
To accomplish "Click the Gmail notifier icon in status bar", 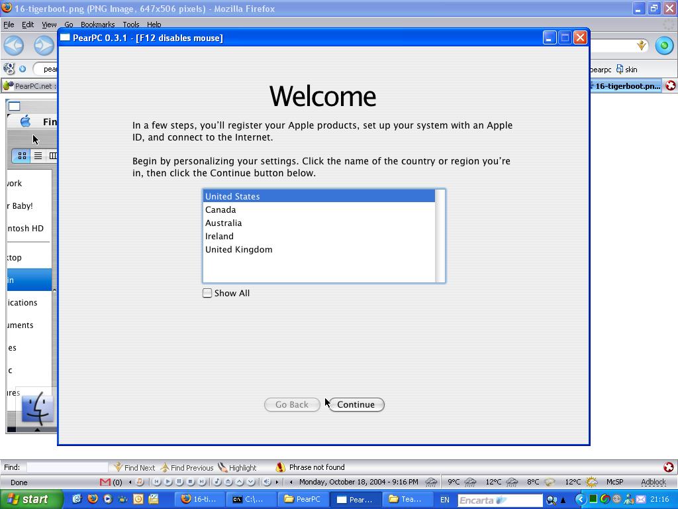I will point(105,482).
